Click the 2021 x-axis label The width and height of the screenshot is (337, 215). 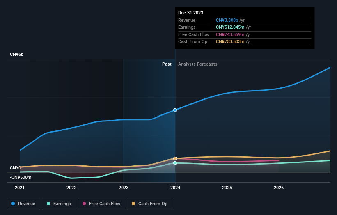click(x=20, y=188)
